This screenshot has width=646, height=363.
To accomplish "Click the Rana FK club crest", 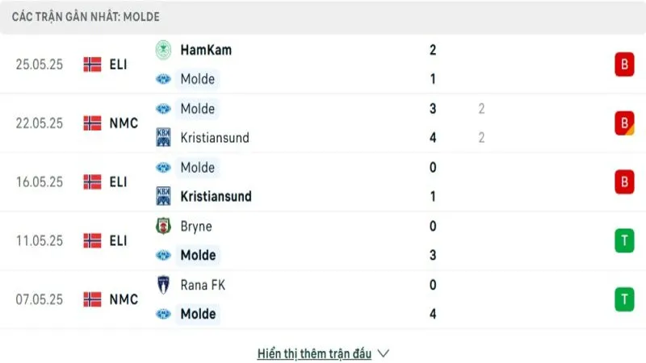I will 163,285.
